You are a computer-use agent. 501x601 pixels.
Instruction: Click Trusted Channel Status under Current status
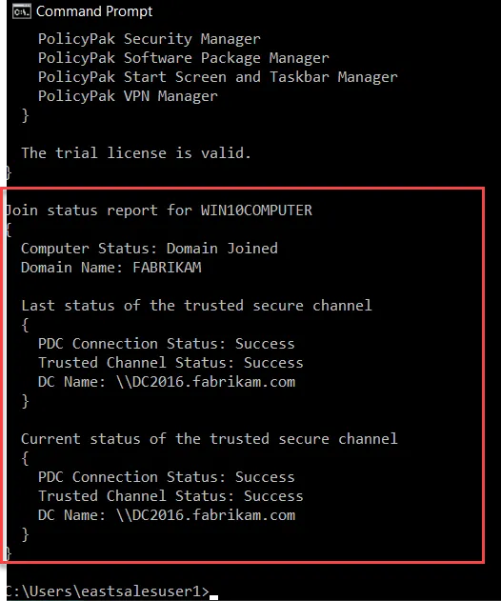click(x=170, y=496)
